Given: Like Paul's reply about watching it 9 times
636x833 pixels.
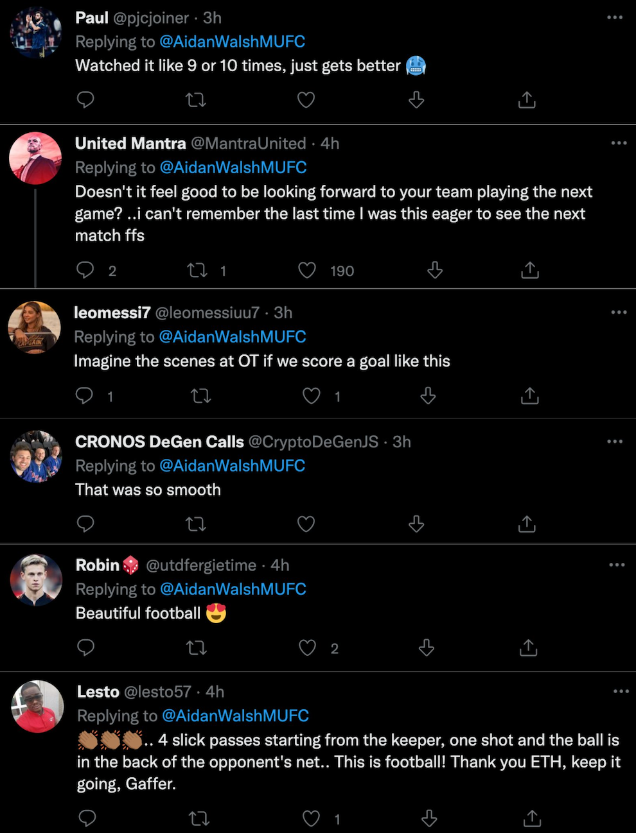Looking at the screenshot, I should (306, 99).
